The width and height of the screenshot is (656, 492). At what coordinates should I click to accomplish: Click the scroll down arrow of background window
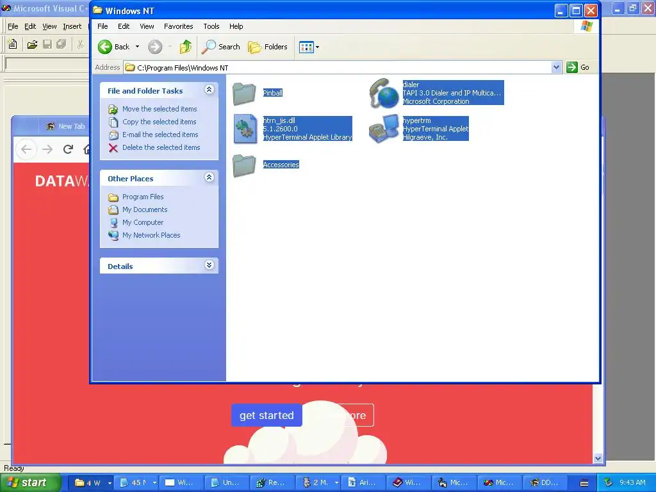(598, 459)
